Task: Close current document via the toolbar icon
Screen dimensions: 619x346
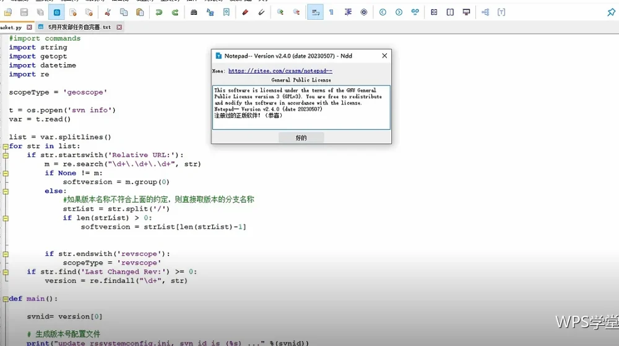Action: (x=72, y=12)
